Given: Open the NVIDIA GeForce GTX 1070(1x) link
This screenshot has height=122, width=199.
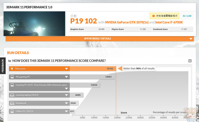Looking at the screenshot, I should (127, 22).
